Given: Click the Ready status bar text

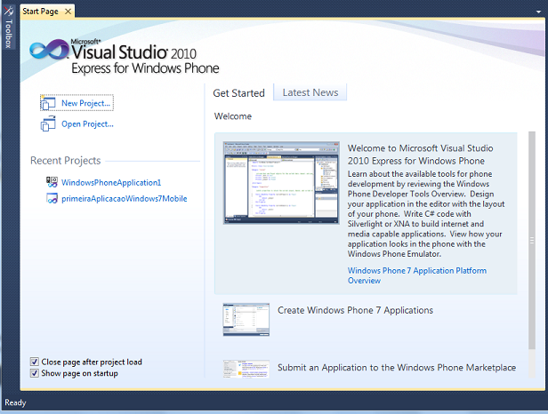Looking at the screenshot, I should (15, 402).
